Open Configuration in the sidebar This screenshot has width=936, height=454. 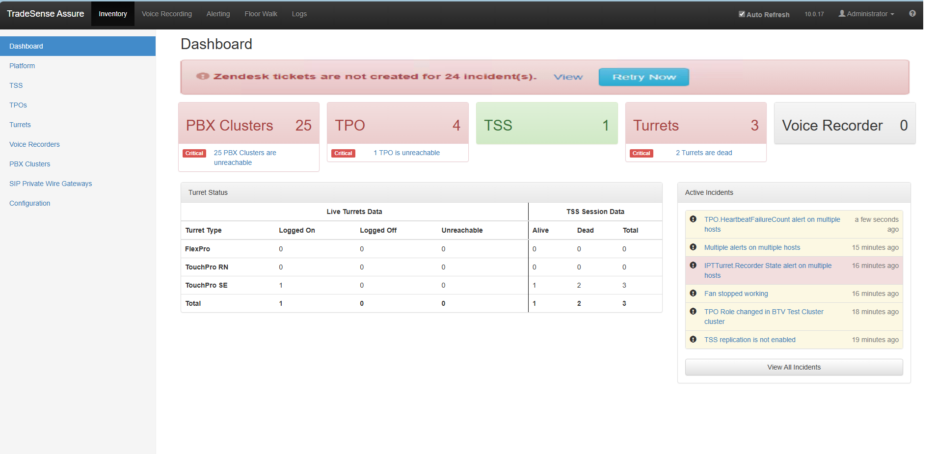pyautogui.click(x=29, y=203)
